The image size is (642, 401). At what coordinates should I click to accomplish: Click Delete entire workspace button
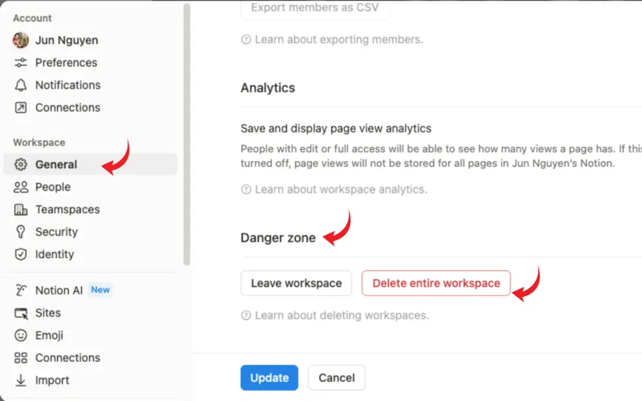[x=436, y=283]
